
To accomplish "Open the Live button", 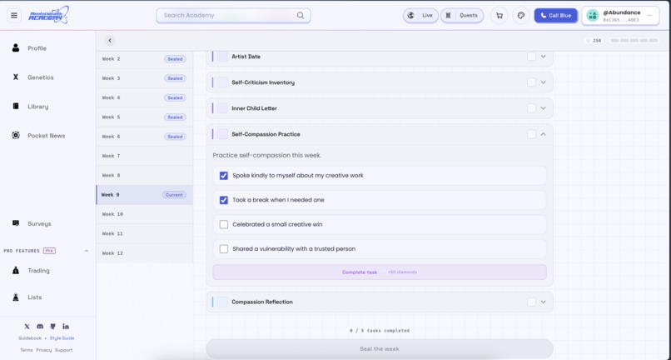I will (x=420, y=16).
